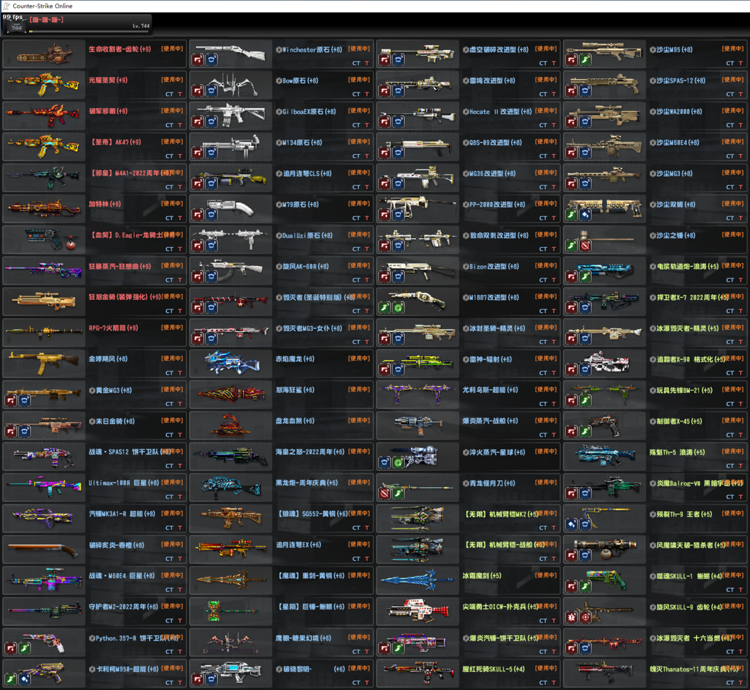Click weapon name 【圣帝】AK47 (+9)
The height and width of the screenshot is (690, 750).
click(115, 142)
